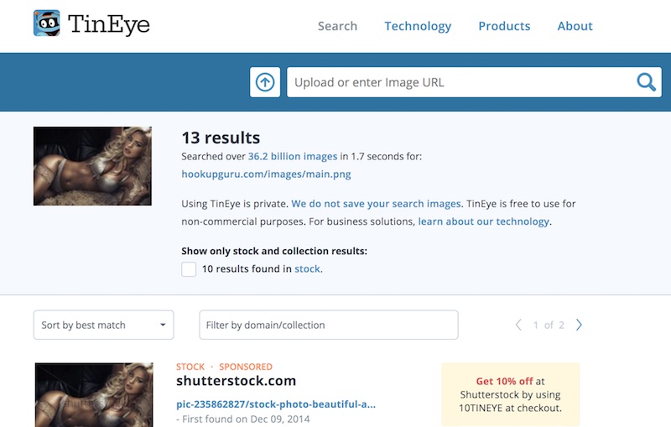Open the Sort by best match dropdown

[103, 325]
